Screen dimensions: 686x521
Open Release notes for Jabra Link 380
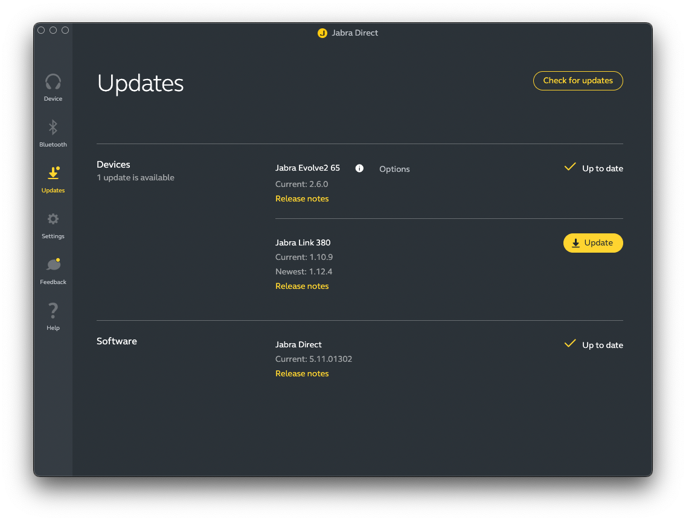tap(302, 286)
